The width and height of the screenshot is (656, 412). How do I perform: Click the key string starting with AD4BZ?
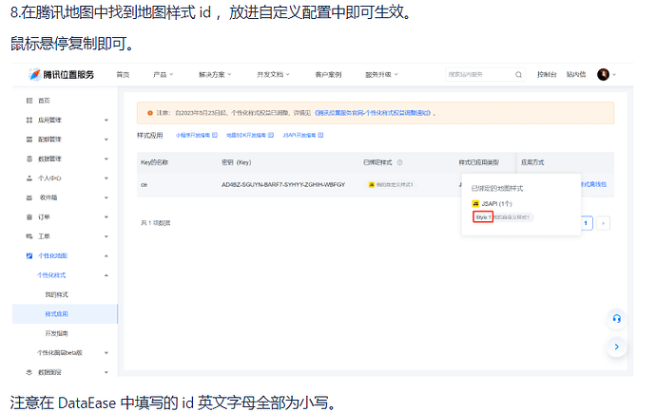click(x=283, y=185)
